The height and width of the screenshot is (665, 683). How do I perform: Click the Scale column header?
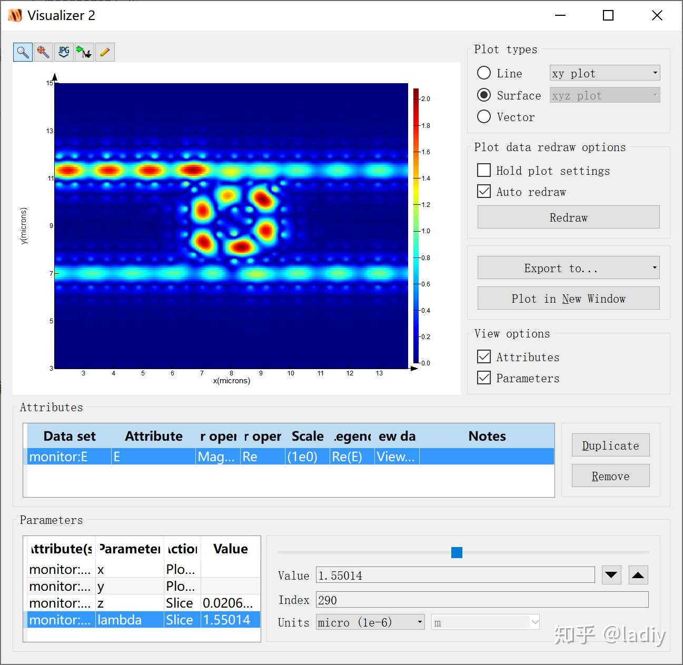coord(307,436)
